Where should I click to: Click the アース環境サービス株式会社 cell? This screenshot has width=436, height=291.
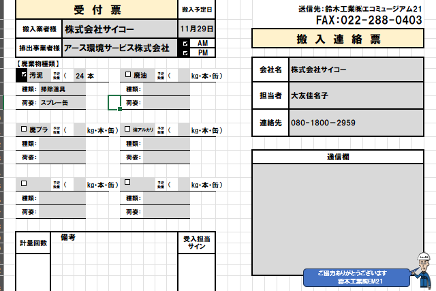tap(119, 48)
